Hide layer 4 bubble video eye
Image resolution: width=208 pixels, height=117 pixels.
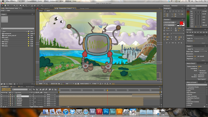2,100
